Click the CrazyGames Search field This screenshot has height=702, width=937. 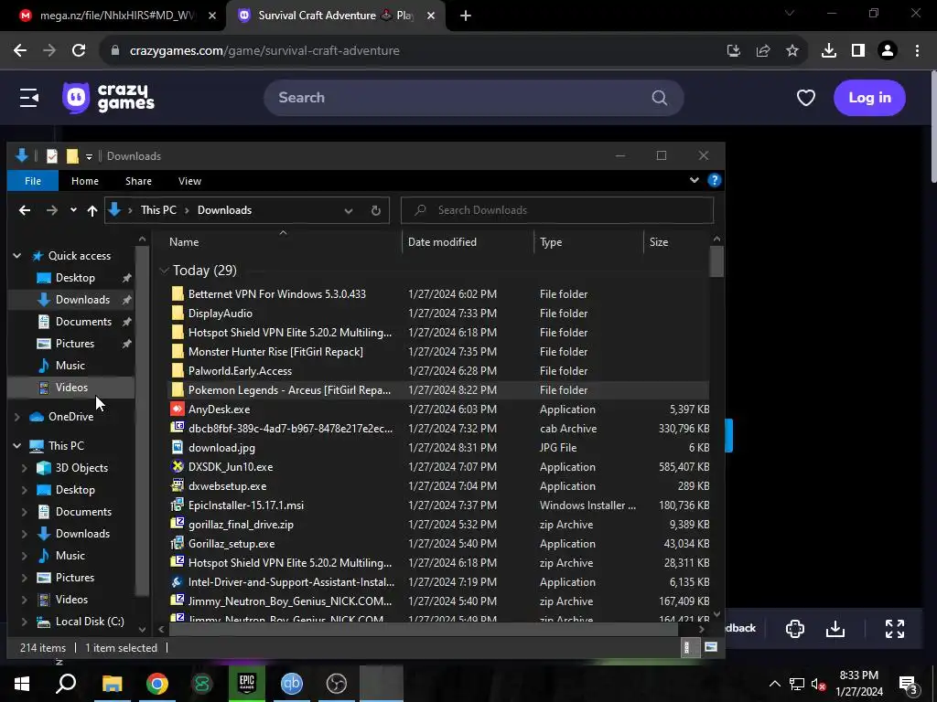click(473, 98)
